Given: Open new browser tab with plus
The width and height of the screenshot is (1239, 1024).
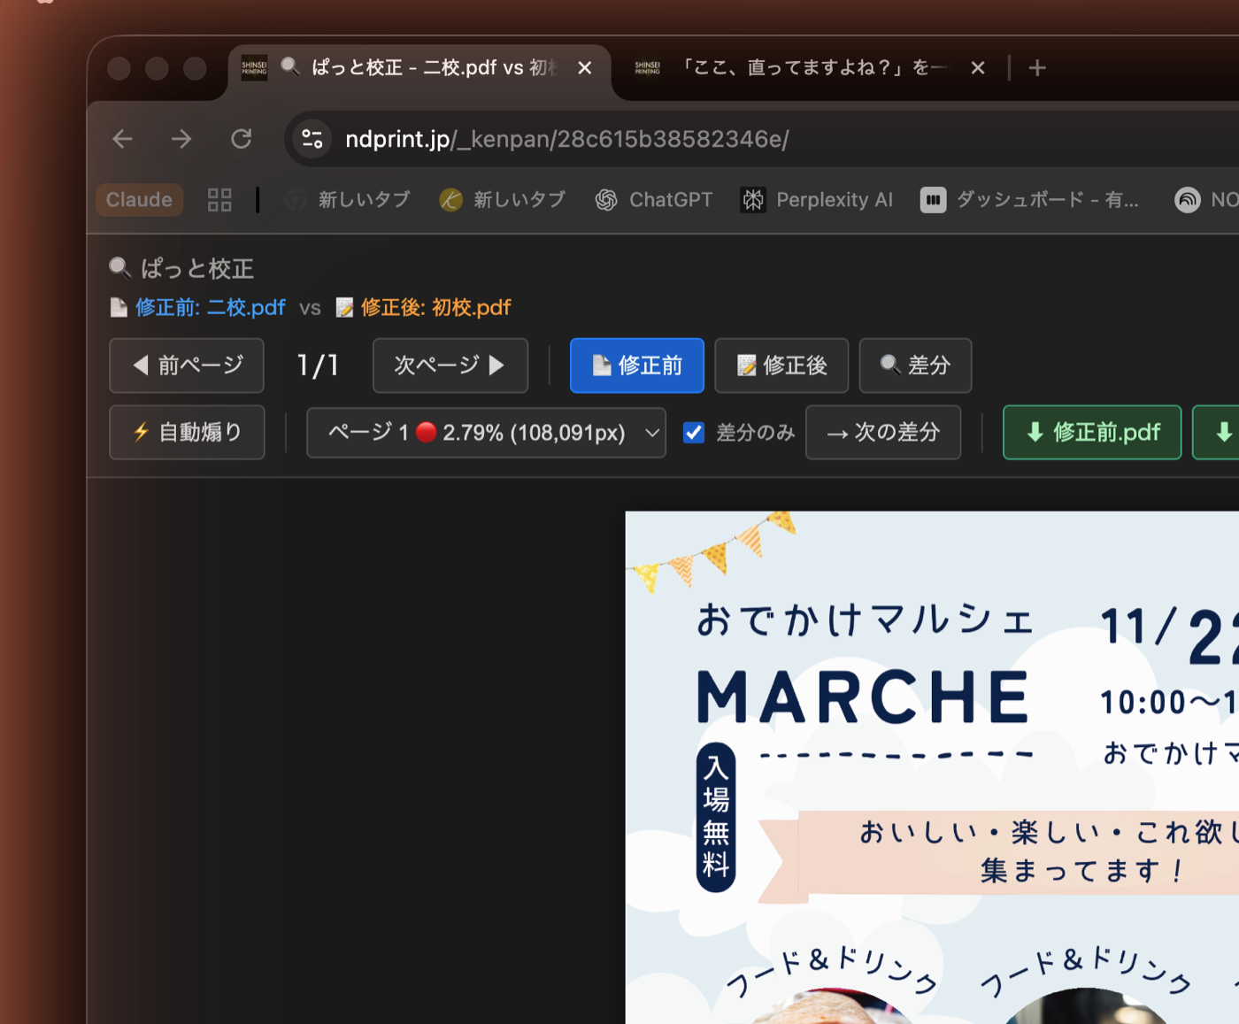Looking at the screenshot, I should click(1037, 68).
